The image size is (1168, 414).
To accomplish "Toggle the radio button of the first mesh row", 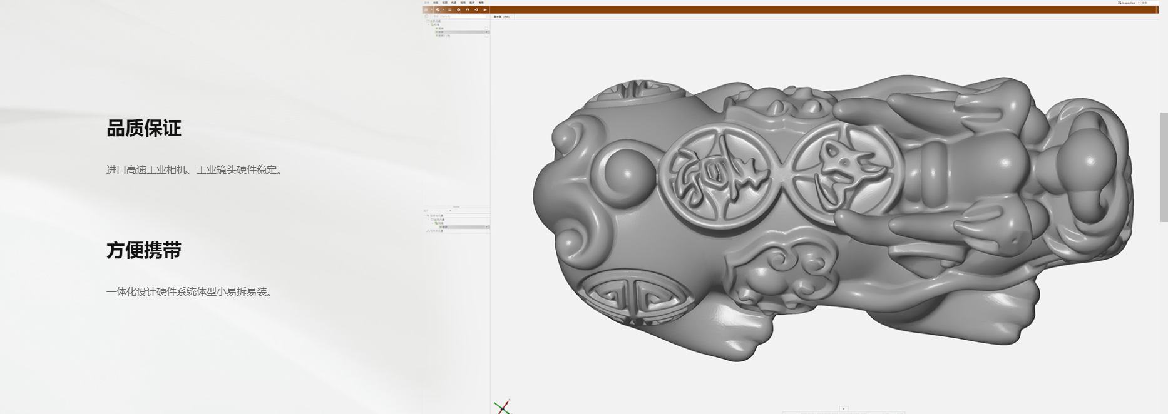I will pyautogui.click(x=486, y=28).
